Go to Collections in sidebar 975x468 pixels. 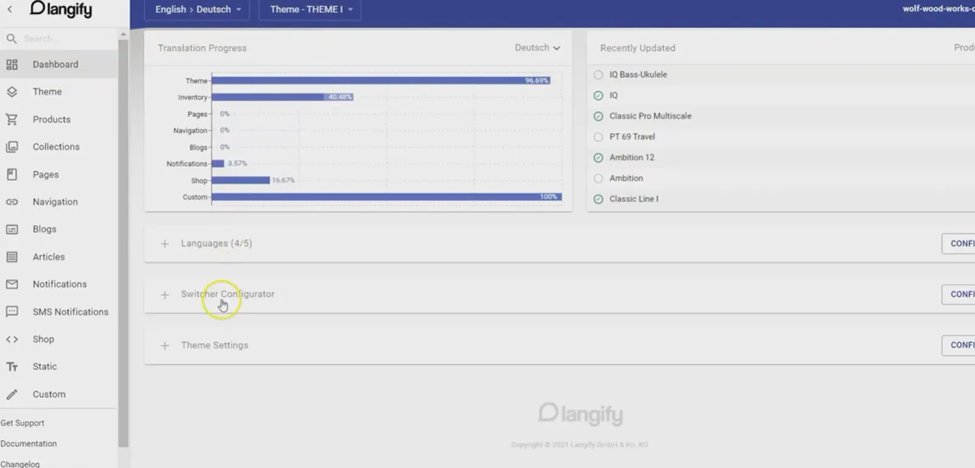pos(59,147)
